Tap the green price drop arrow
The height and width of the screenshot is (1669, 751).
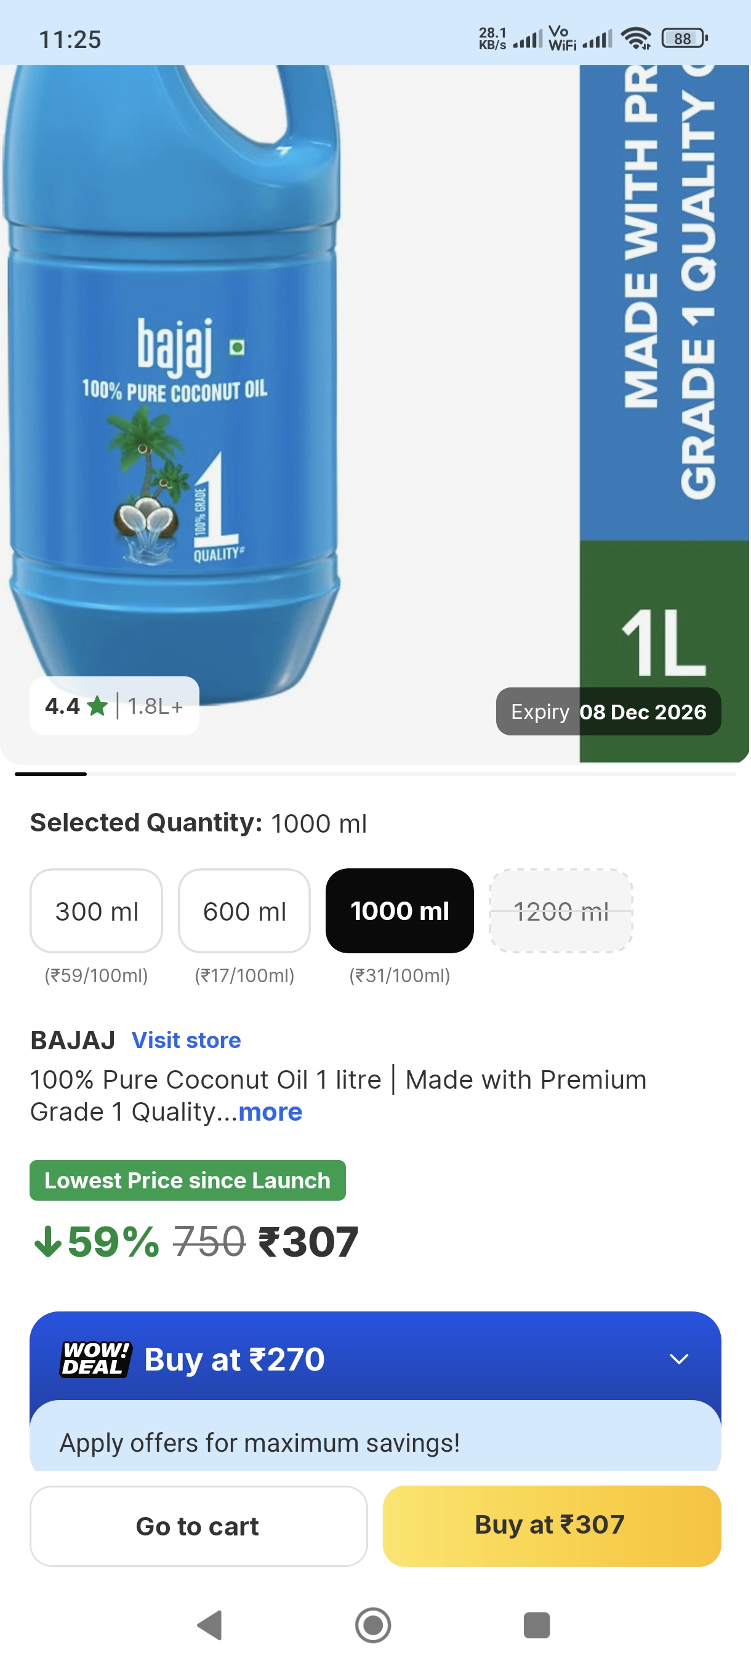coord(47,1241)
